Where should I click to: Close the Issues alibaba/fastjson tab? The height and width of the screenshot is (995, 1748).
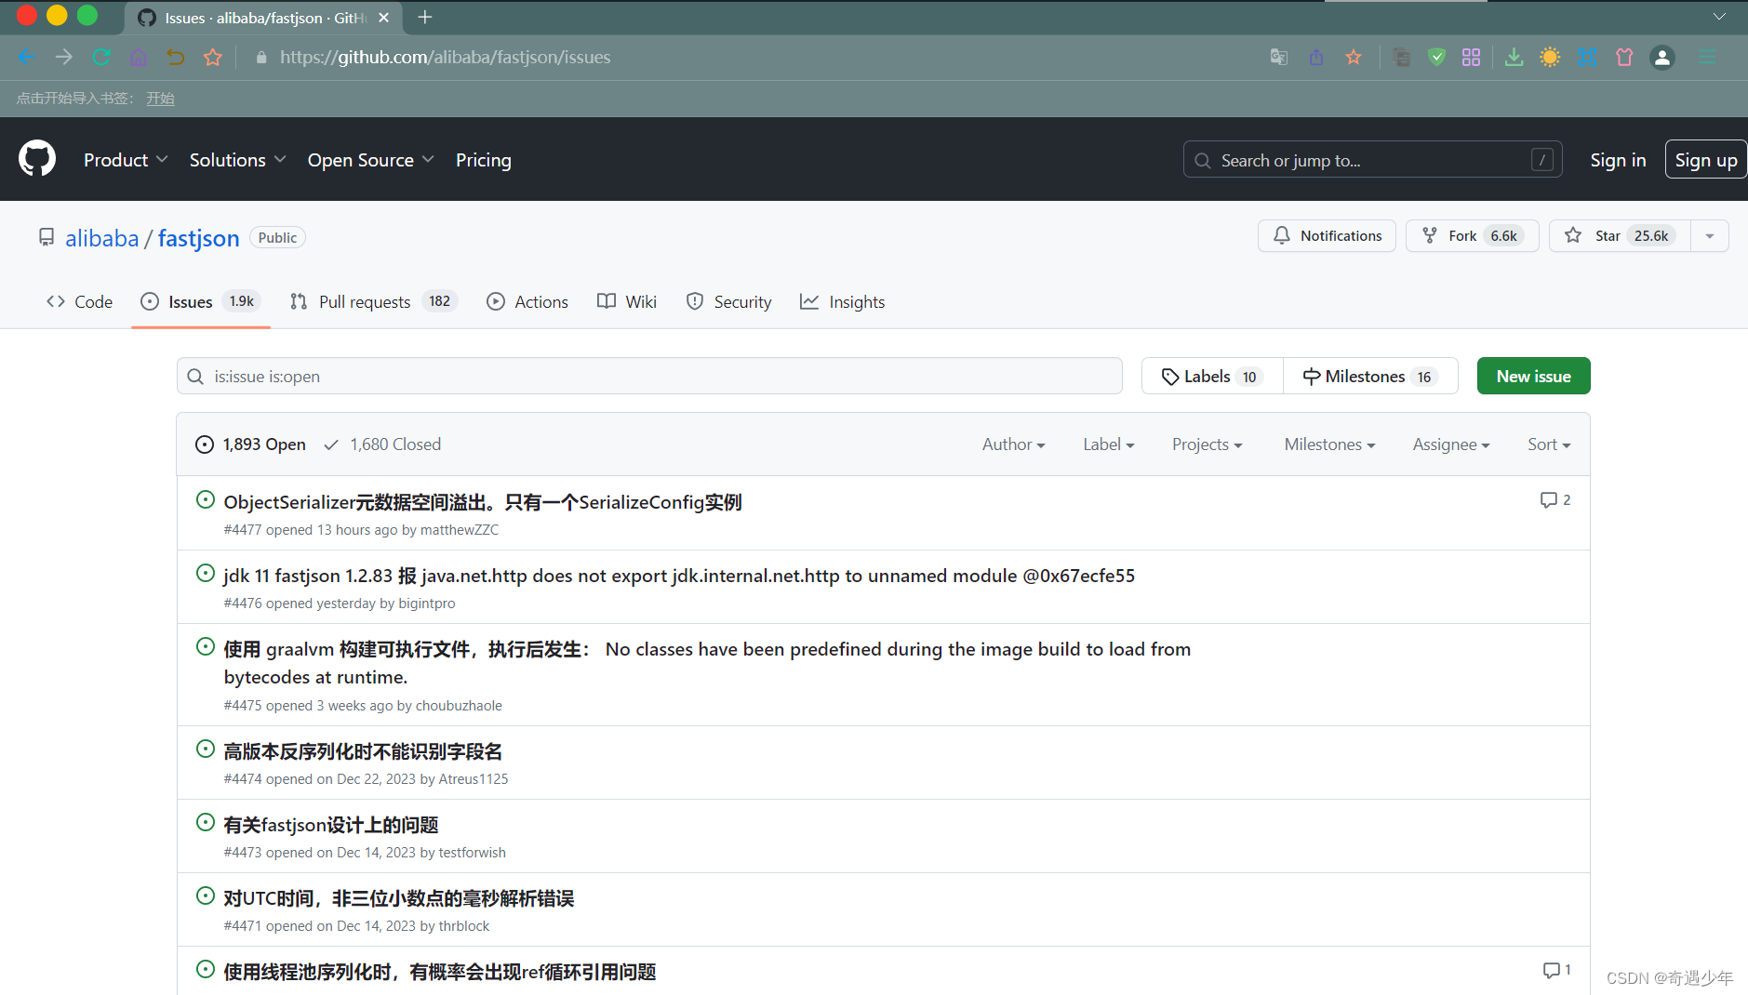(384, 18)
